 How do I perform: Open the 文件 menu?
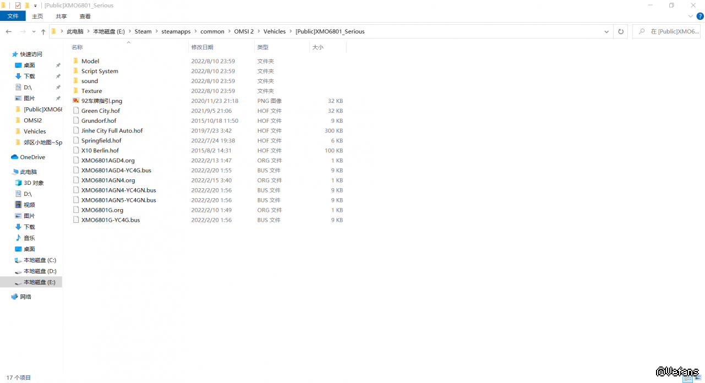tap(13, 17)
